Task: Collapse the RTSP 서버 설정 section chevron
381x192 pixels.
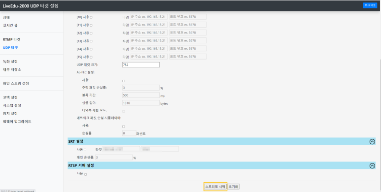Action: coord(372,165)
